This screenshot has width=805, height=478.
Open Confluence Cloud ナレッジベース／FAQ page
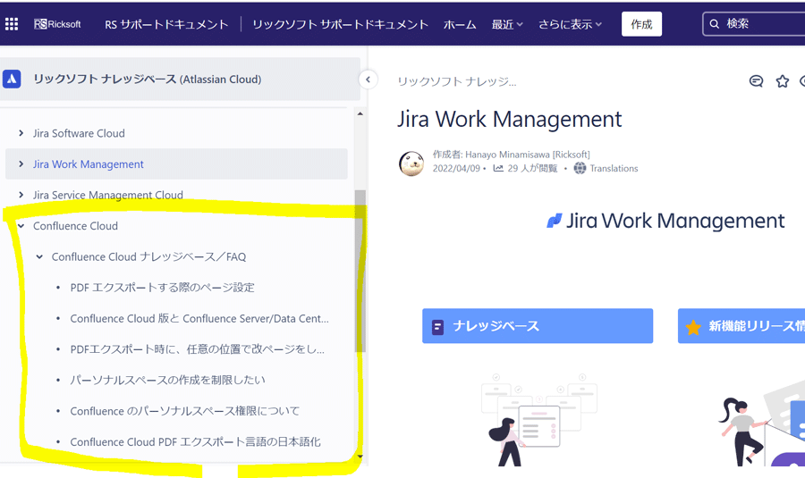148,256
